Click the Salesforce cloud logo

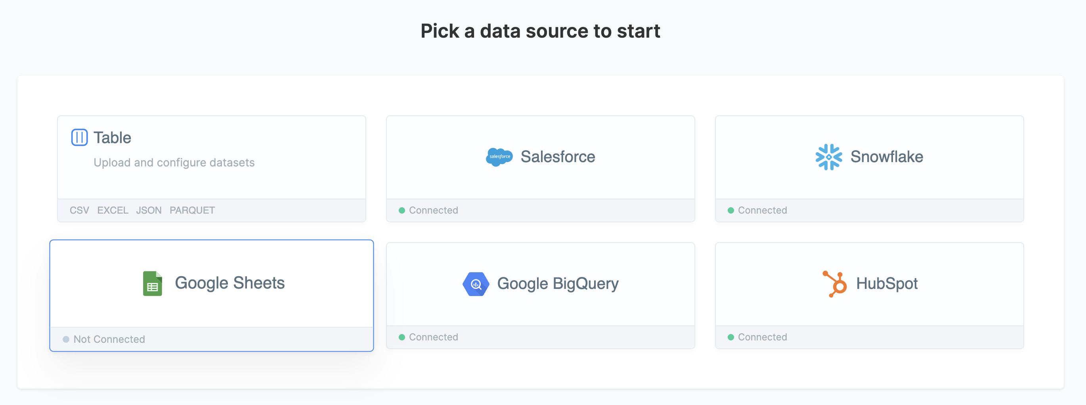pos(499,157)
